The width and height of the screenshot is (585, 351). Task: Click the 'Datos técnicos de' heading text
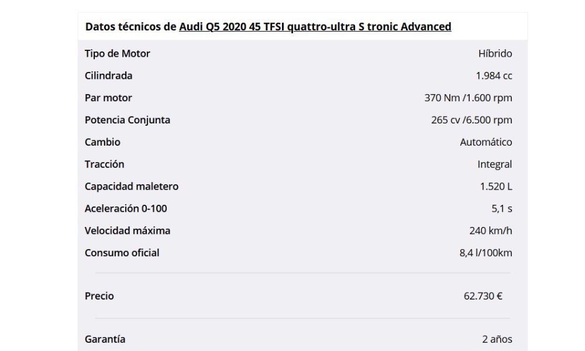click(x=130, y=27)
